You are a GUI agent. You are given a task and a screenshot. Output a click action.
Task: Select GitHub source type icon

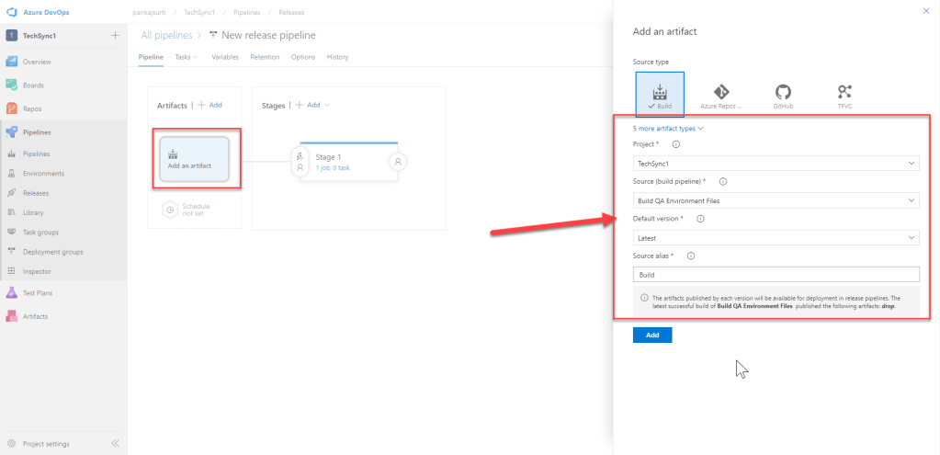pyautogui.click(x=783, y=96)
